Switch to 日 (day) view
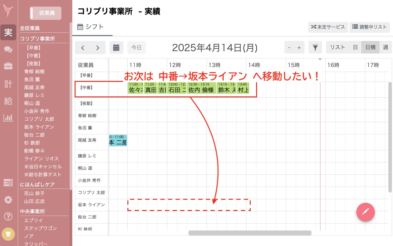Screen dimensions: 393x246 point(355,47)
